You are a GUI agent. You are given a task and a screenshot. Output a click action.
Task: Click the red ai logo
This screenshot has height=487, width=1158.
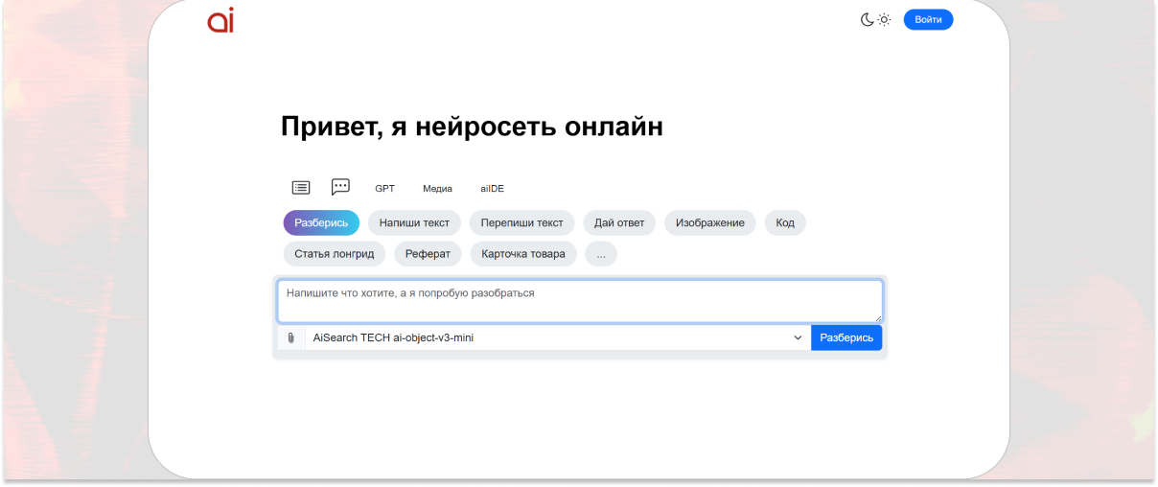[220, 20]
